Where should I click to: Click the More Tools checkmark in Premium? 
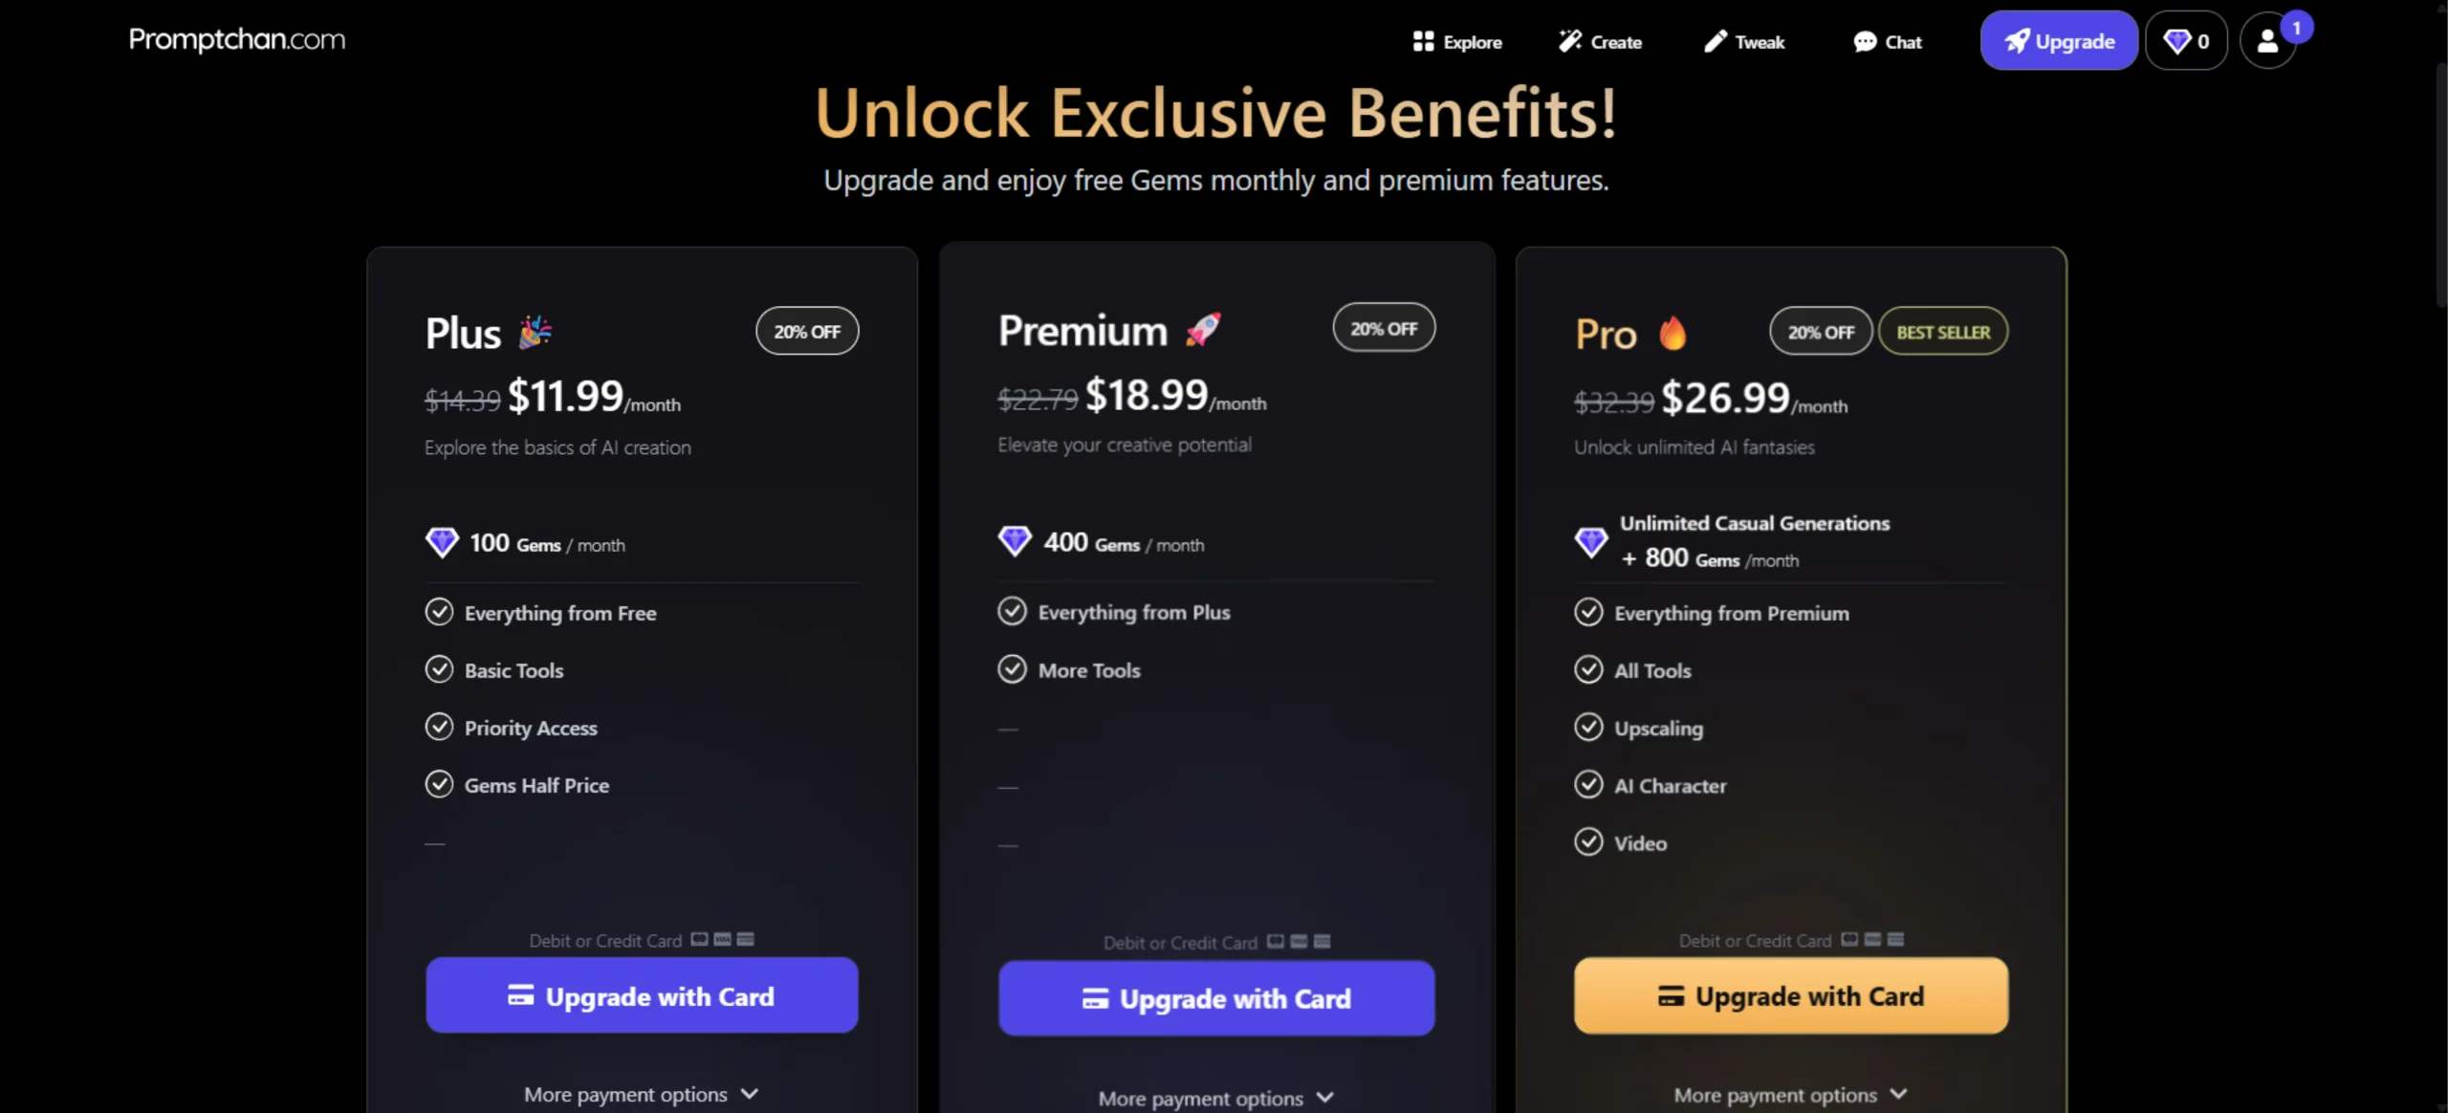coord(1012,668)
